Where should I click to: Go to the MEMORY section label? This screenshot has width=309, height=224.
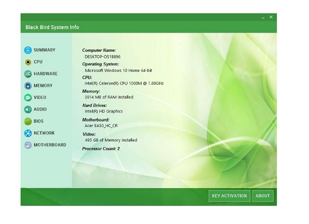pyautogui.click(x=43, y=86)
